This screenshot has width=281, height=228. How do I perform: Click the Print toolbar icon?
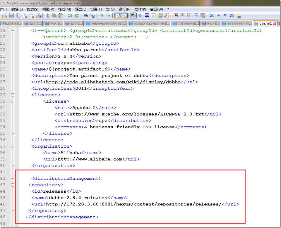38,16
